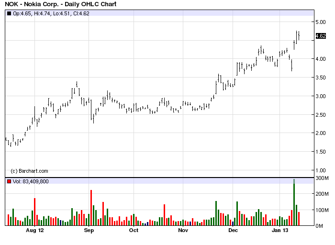The image size is (335, 245).
Task: Click the 200M volume axis label
Action: pyautogui.click(x=322, y=194)
